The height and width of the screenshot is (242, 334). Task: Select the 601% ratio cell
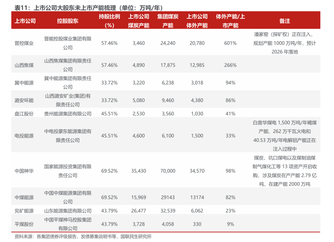230,43
